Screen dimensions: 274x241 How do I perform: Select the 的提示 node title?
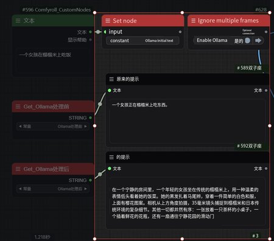(123, 157)
